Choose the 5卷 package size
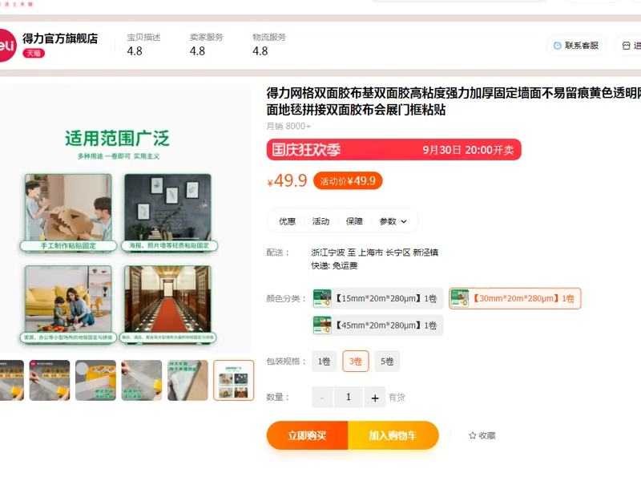 [387, 361]
